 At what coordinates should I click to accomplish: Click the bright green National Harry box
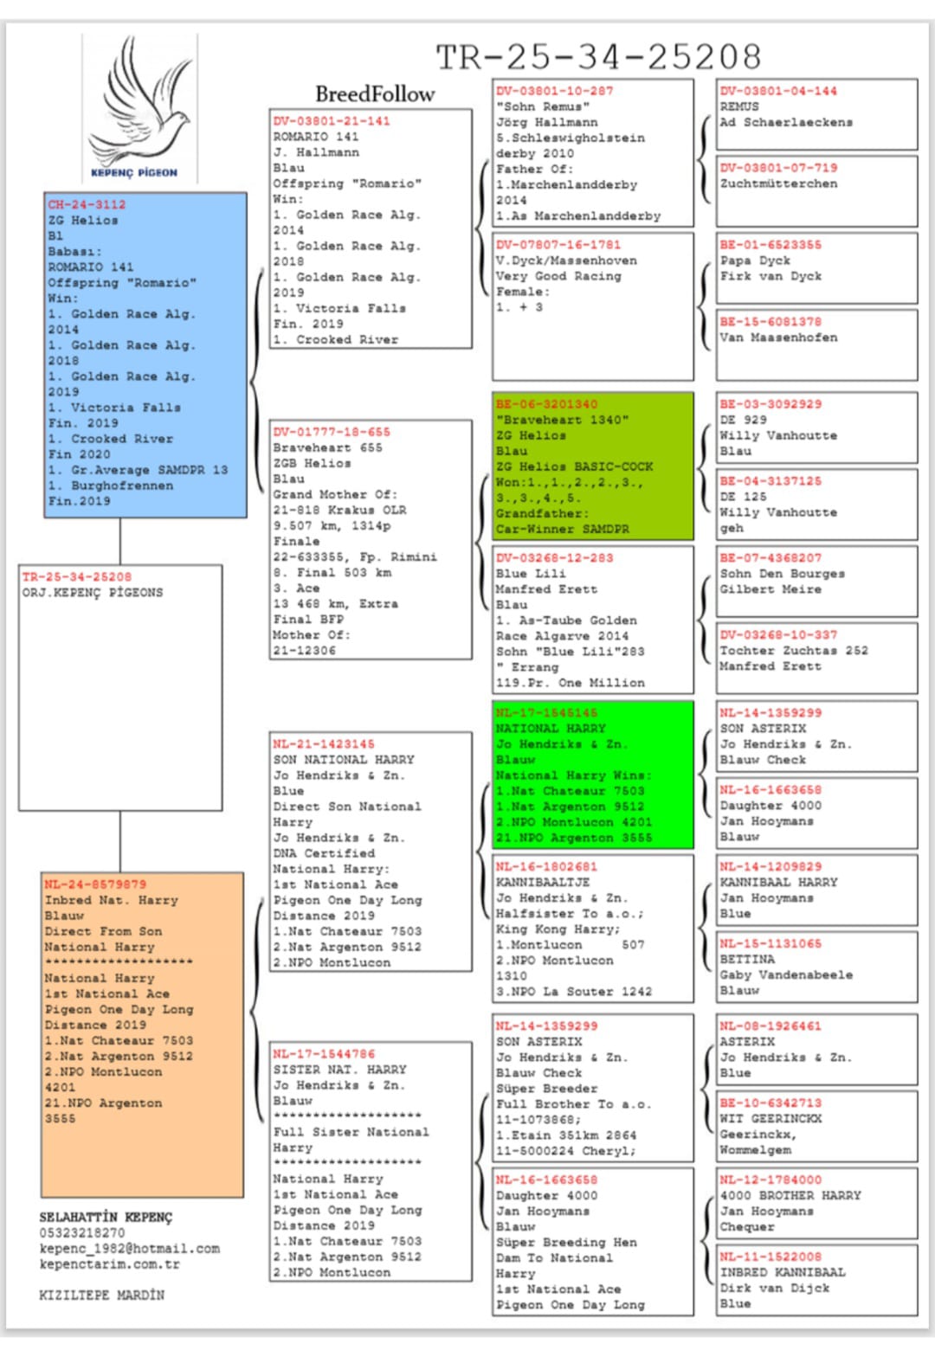[593, 775]
